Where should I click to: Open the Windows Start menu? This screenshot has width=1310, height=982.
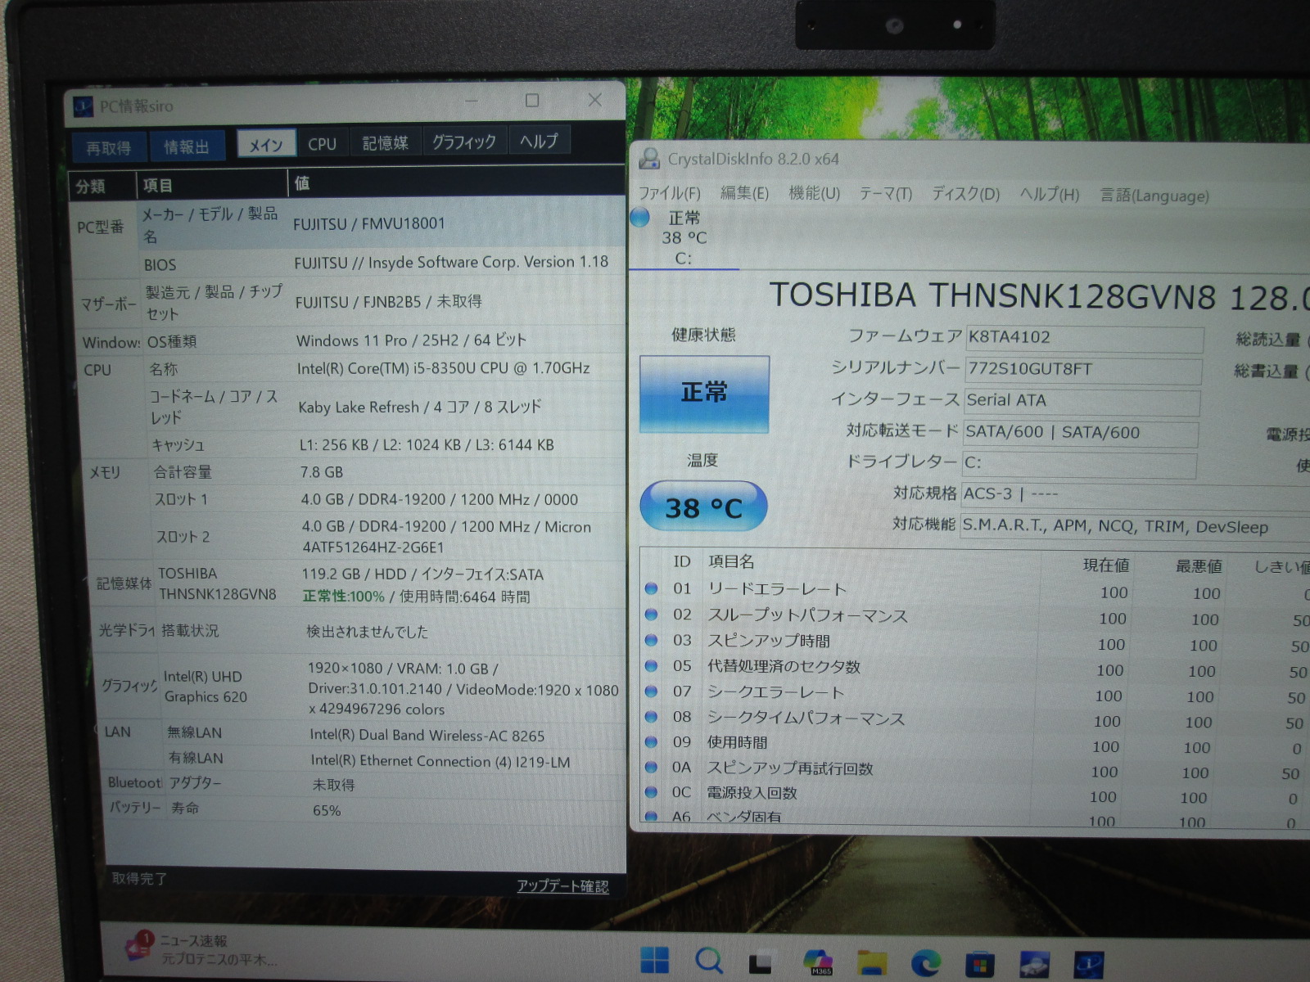[x=654, y=961]
